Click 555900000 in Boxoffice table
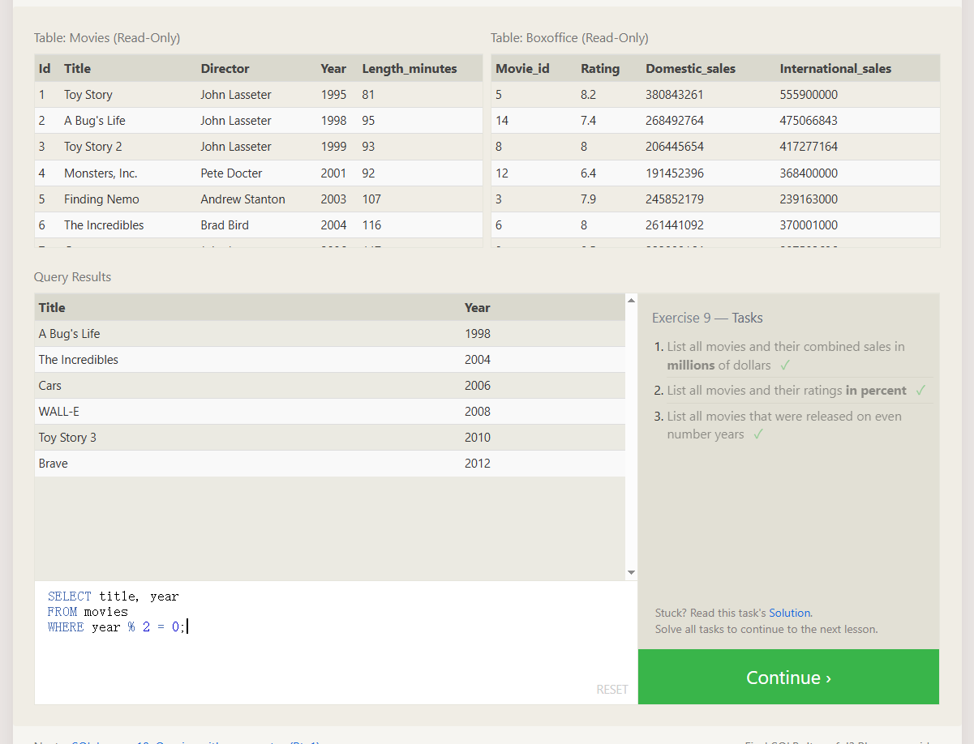 tap(809, 95)
